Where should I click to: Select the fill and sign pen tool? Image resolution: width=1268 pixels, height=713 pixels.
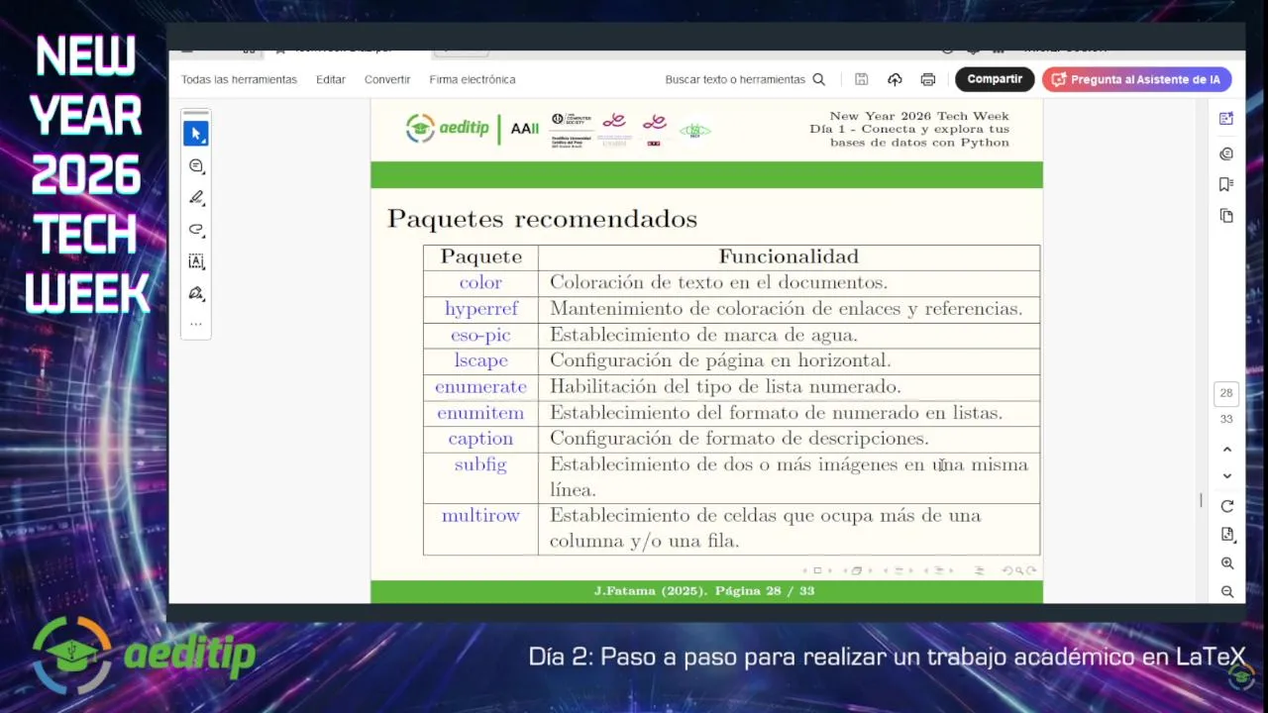[x=196, y=293]
